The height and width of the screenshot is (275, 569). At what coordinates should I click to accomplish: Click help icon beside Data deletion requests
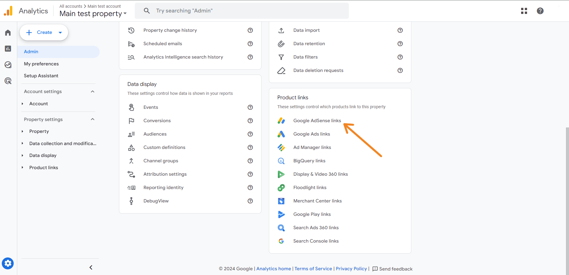(400, 70)
